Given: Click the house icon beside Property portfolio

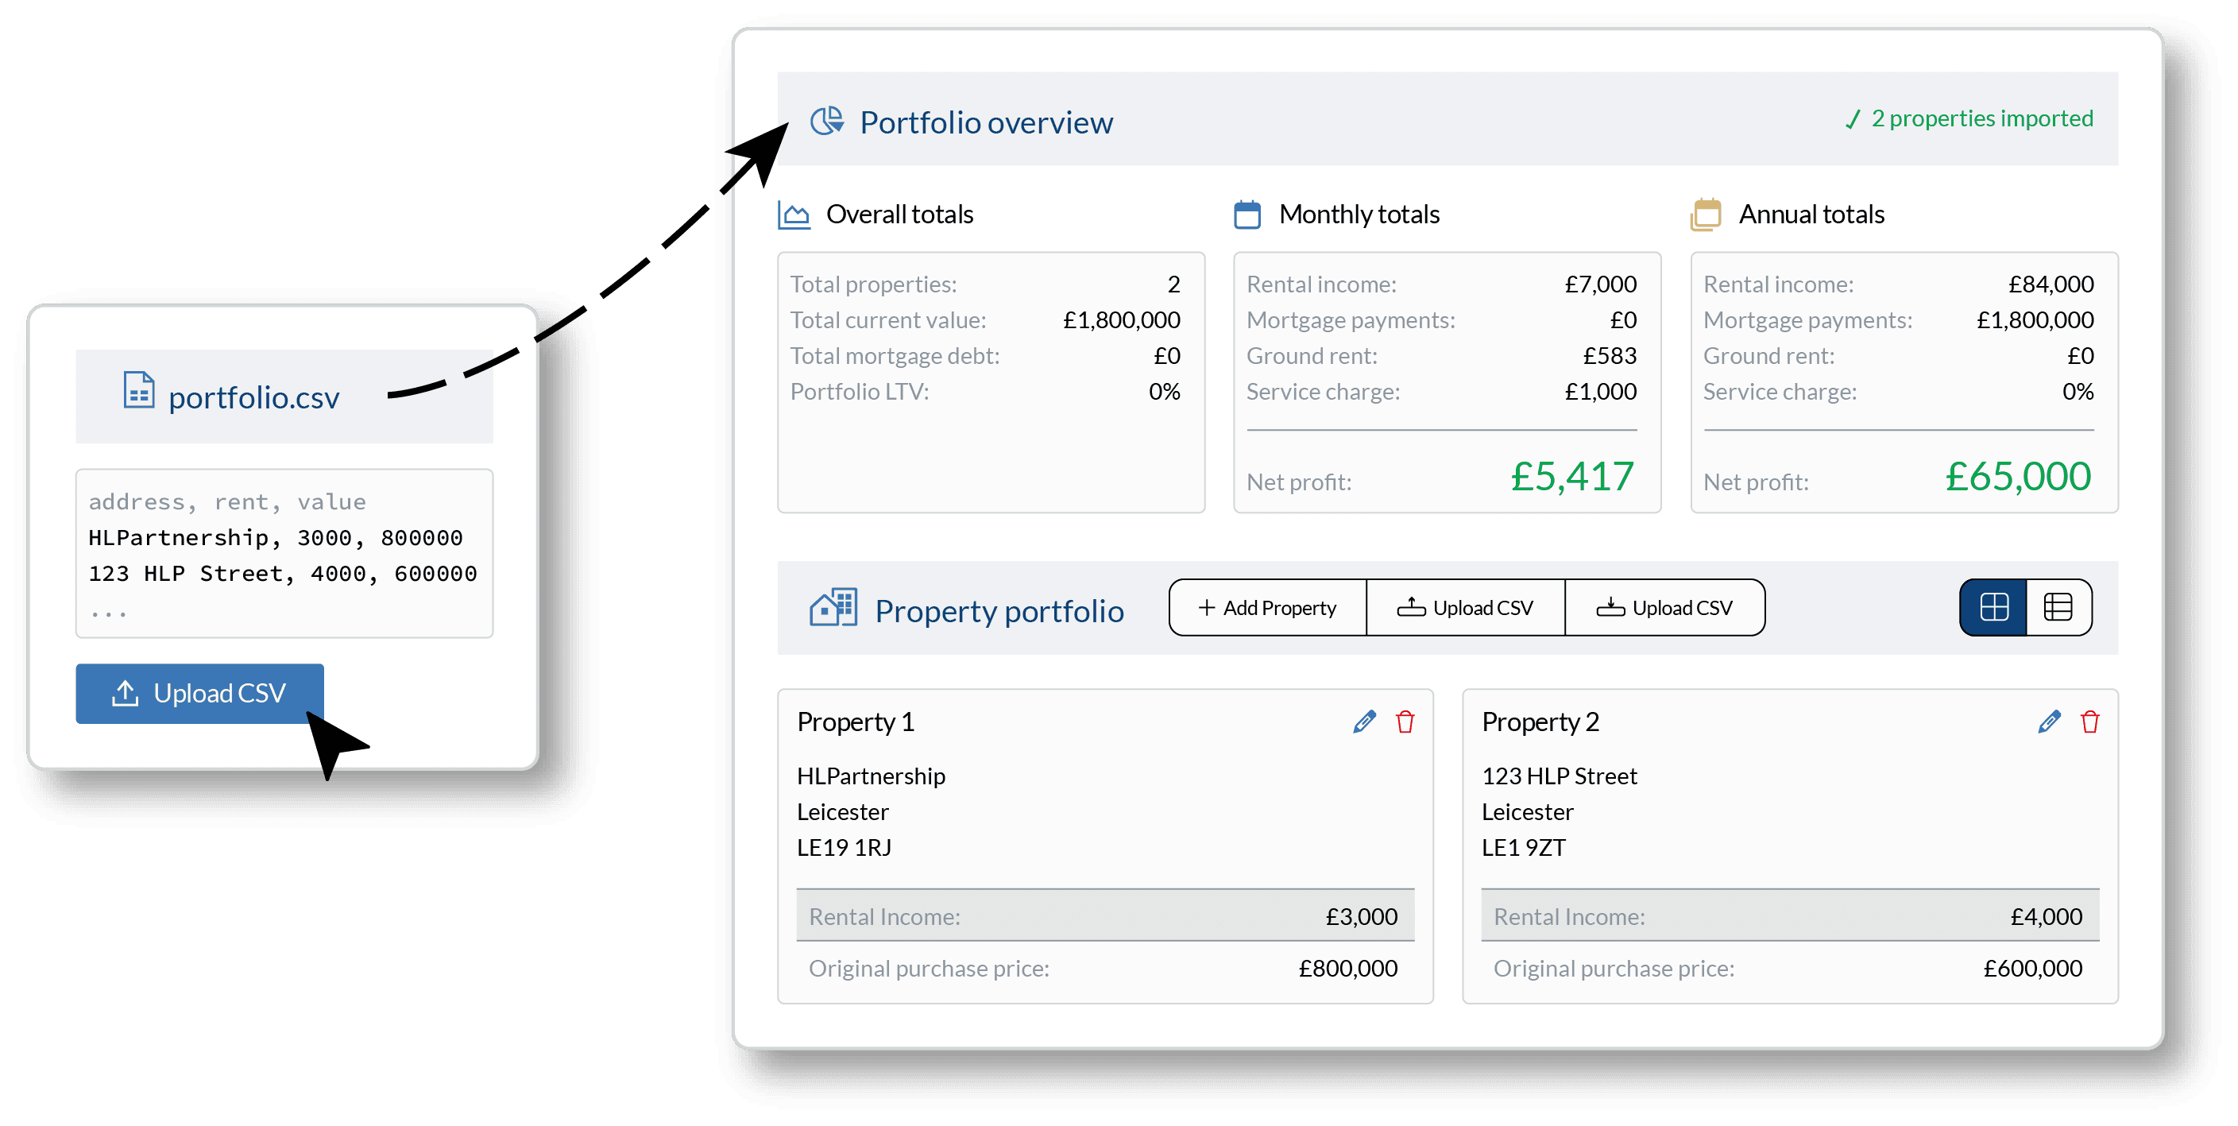Looking at the screenshot, I should click(833, 608).
